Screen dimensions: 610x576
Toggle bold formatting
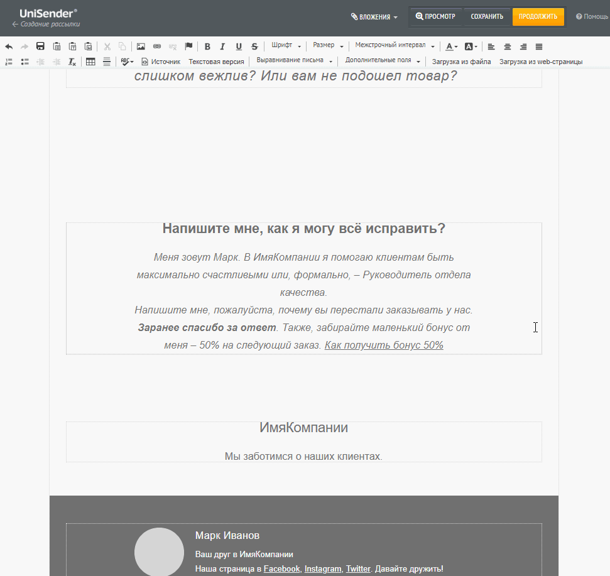point(207,46)
